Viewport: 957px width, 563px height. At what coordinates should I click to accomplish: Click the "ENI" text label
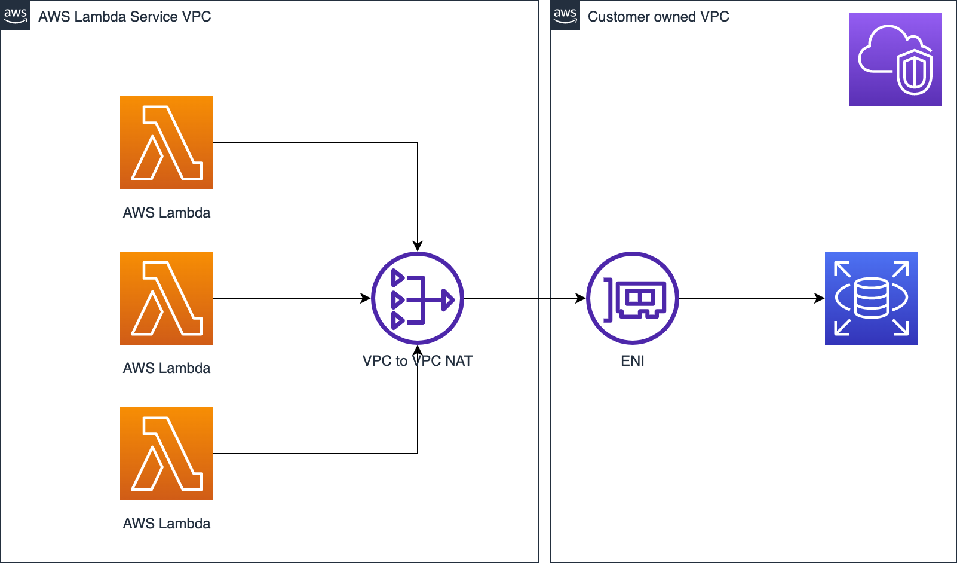(633, 361)
